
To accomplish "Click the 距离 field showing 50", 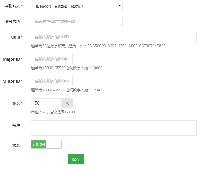I will [46, 103].
